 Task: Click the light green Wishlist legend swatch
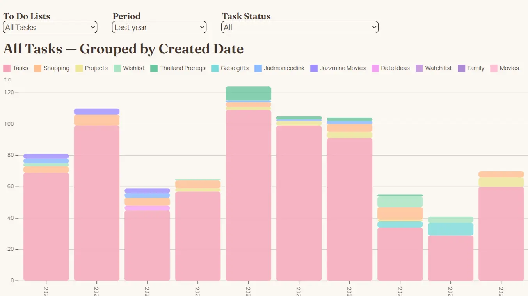(x=117, y=68)
